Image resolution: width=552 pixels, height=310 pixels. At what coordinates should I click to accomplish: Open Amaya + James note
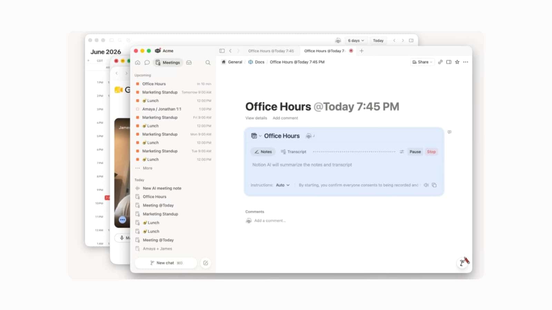[173, 249]
